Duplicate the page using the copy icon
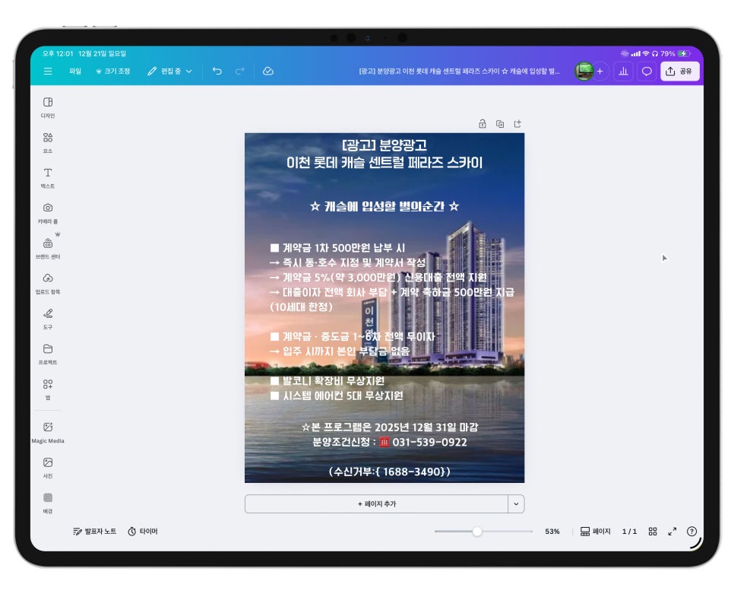Screen dimensions: 734x597 tap(500, 124)
